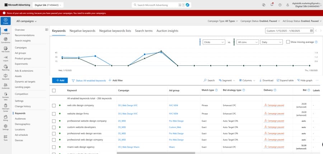Screen dimensions: 323x154
Task: Open Merchant Center icon
Action: coord(5,108)
